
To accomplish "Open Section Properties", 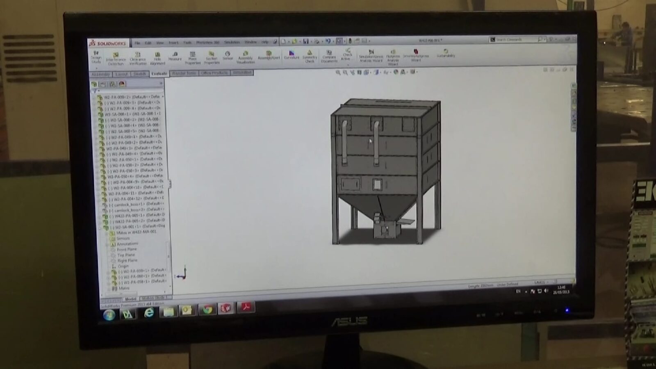I will coord(212,58).
